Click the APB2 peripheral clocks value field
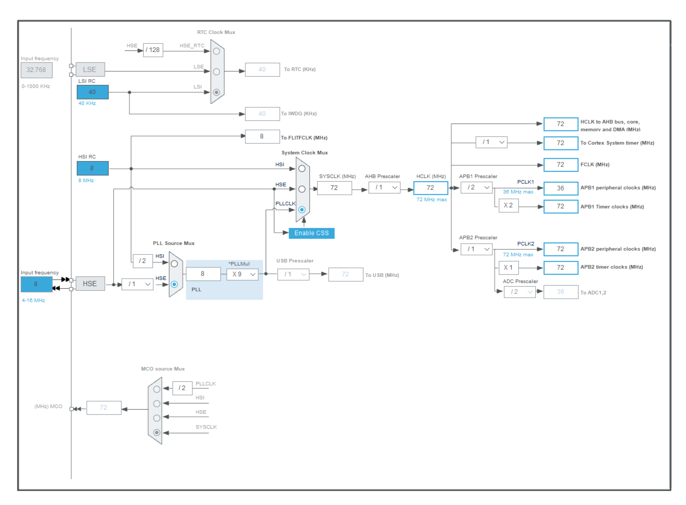The width and height of the screenshot is (686, 505). [x=561, y=249]
